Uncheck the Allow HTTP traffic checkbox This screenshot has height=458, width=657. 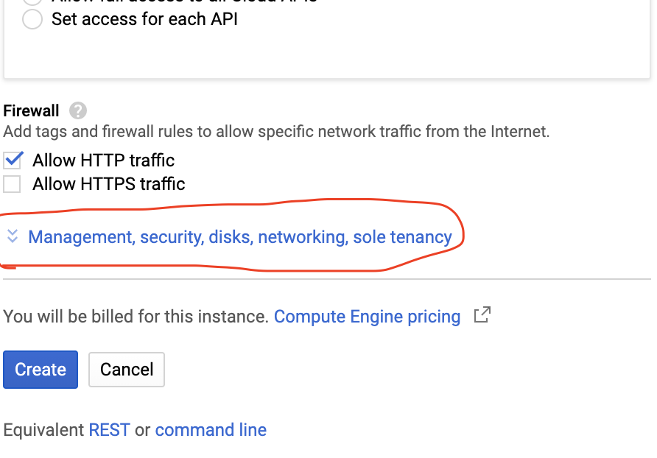(x=13, y=160)
